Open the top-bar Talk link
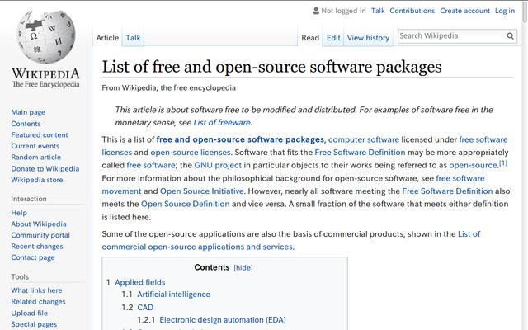This screenshot has height=330, width=528. click(378, 11)
